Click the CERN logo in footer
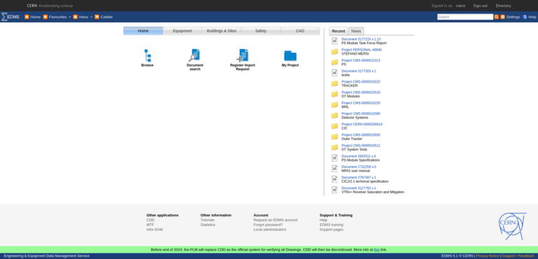538x259 pixels. [x=512, y=225]
